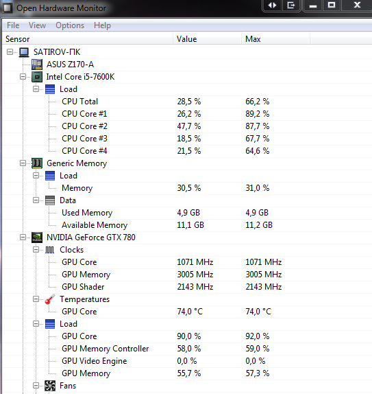The width and height of the screenshot is (372, 394).
Task: Select the Used Memory row
Action: 187,213
